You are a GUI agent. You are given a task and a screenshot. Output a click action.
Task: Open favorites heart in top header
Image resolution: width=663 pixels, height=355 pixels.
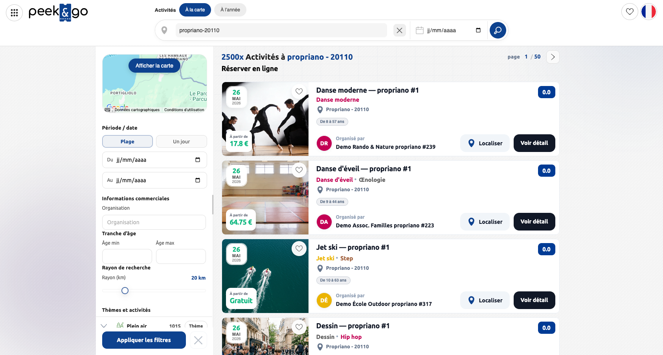630,11
